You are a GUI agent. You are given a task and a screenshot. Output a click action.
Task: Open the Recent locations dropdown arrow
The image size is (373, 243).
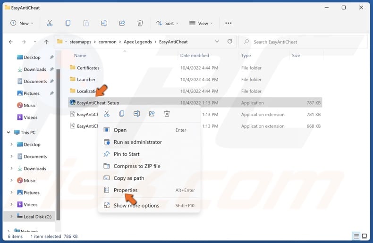(35, 42)
